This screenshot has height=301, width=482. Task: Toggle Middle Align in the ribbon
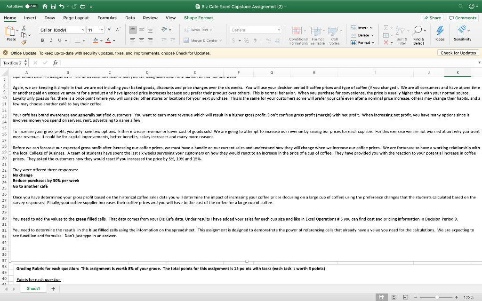pyautogui.click(x=142, y=30)
